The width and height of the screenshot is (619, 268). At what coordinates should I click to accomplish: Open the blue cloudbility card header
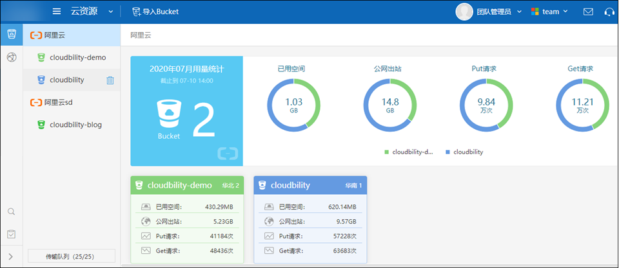(310, 185)
